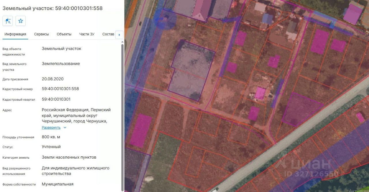Select the Муниципальная ownership value

(x=58, y=184)
